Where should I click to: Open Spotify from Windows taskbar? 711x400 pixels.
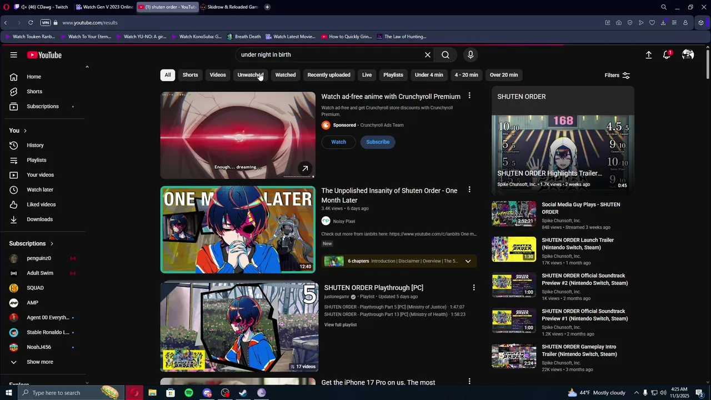click(x=189, y=393)
